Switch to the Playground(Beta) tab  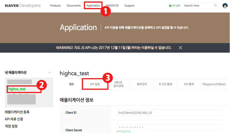(214, 84)
